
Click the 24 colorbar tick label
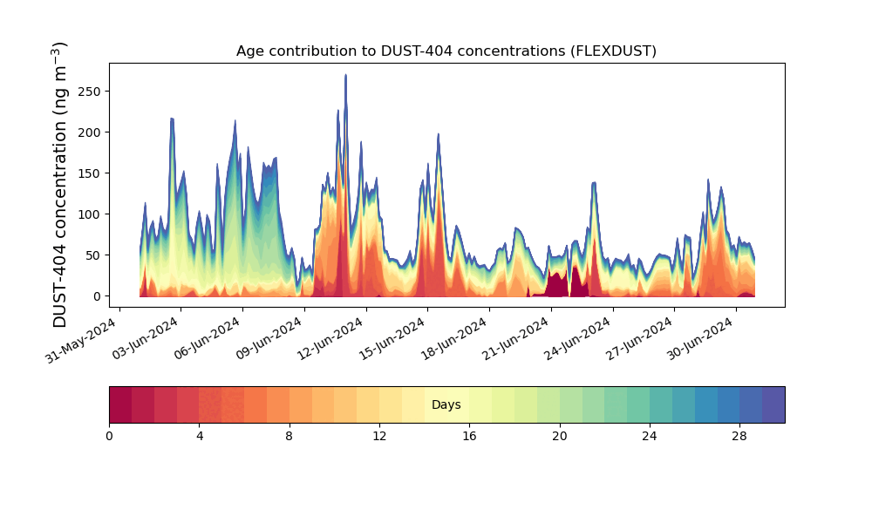(650, 437)
